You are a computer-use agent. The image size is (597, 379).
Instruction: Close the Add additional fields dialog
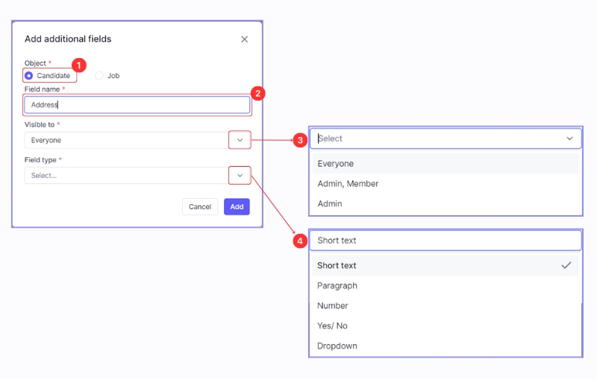pos(244,39)
